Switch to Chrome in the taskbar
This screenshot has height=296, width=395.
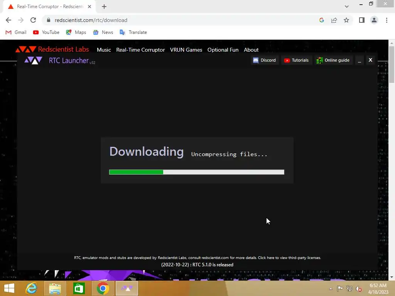[103, 288]
